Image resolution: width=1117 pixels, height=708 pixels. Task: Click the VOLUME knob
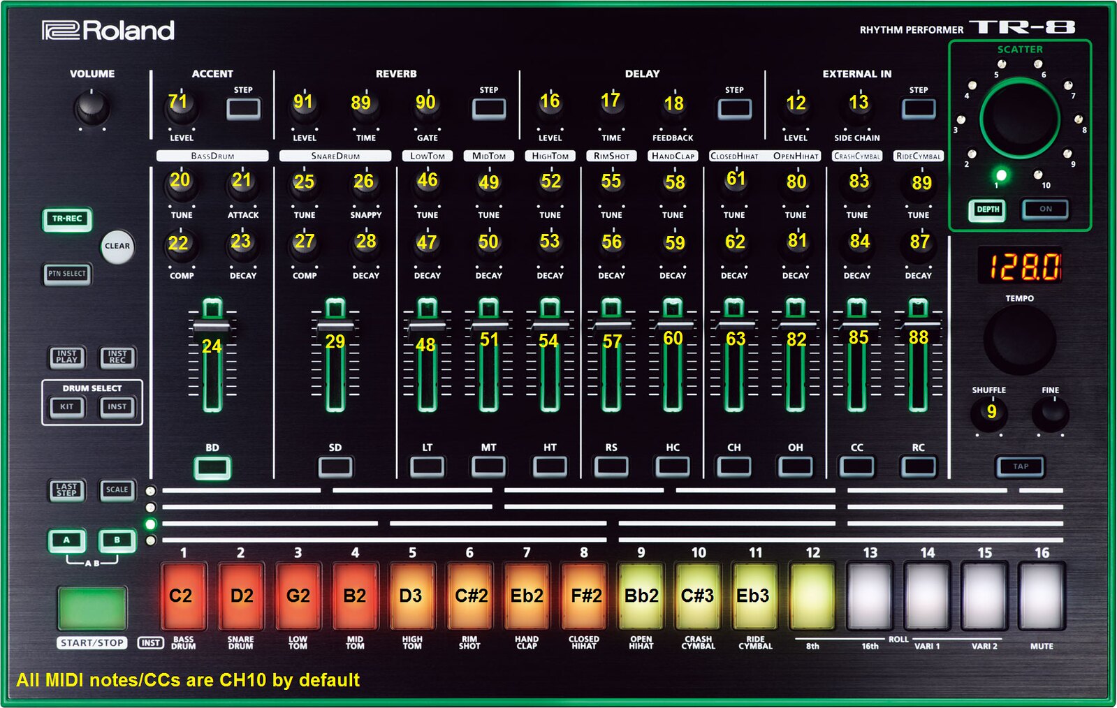point(92,108)
